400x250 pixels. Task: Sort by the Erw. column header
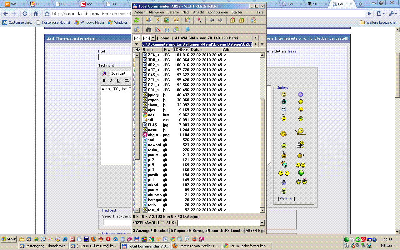(167, 50)
